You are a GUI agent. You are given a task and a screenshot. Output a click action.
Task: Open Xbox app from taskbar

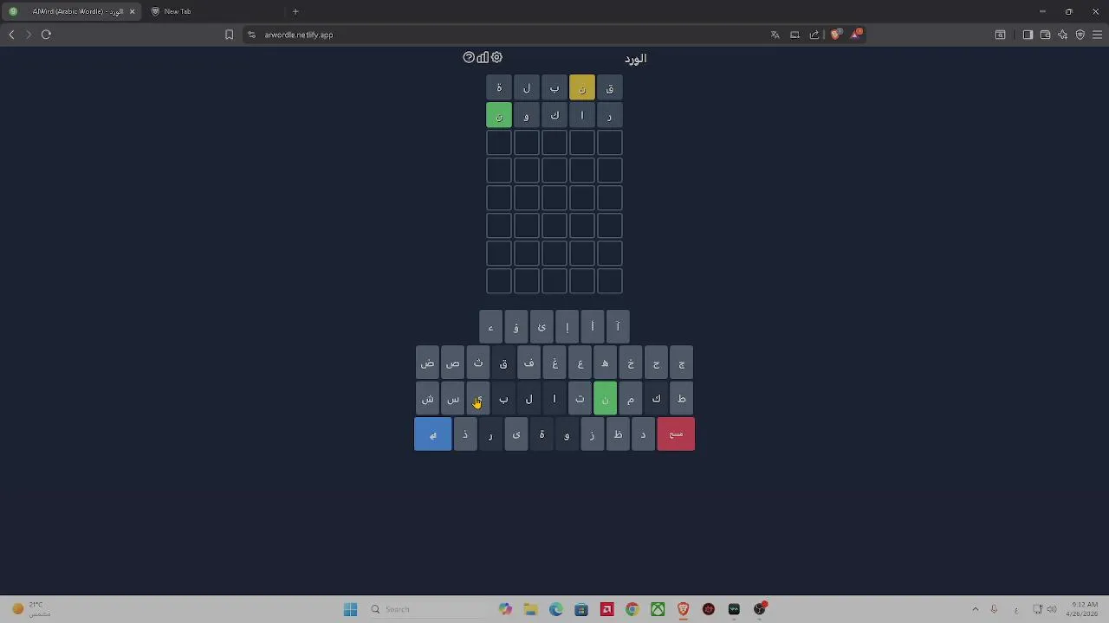(658, 609)
